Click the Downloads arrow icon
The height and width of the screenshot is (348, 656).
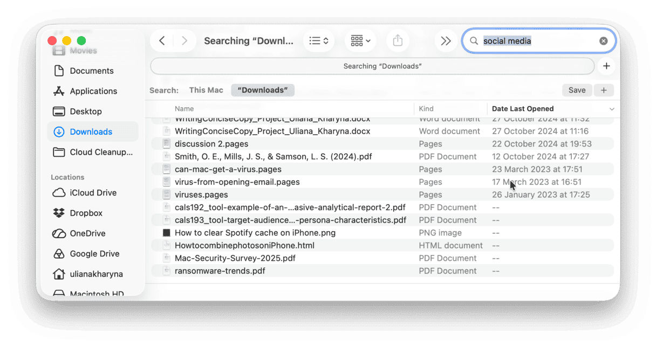59,132
